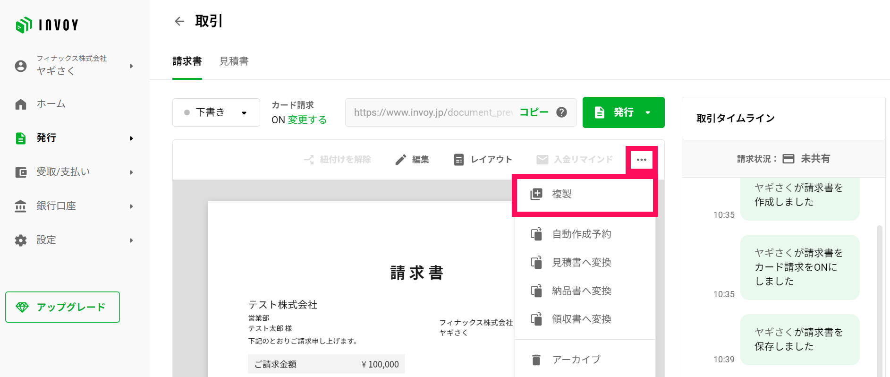Click the 未共有 billing status text
Image resolution: width=890 pixels, height=377 pixels.
click(815, 159)
